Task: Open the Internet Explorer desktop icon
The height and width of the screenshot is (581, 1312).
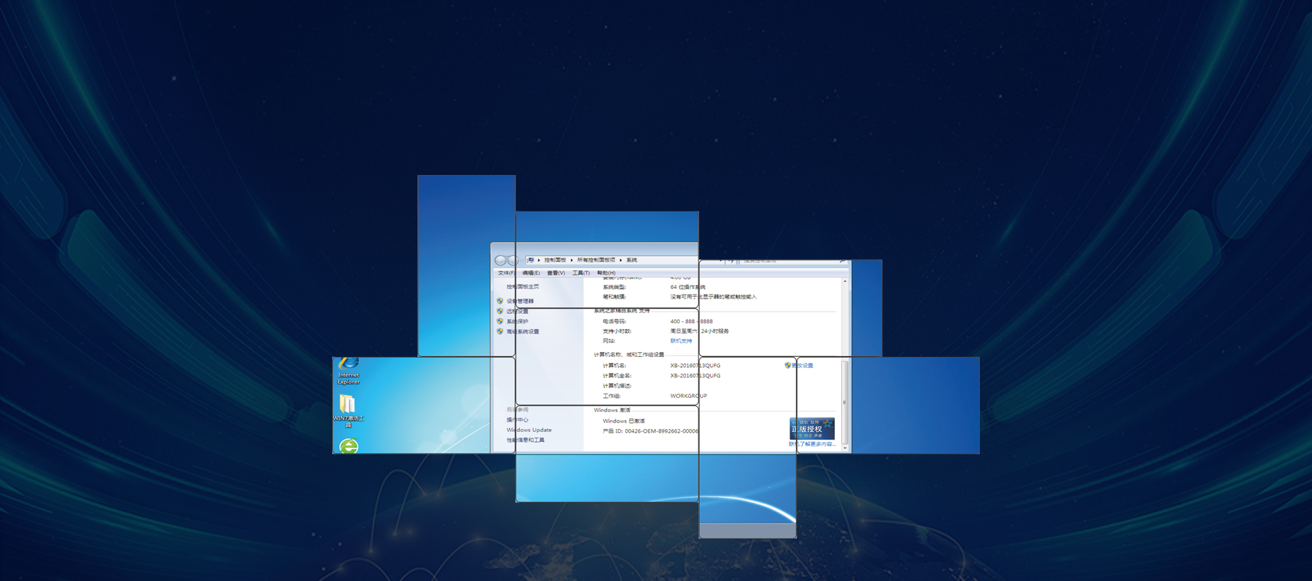Action: pyautogui.click(x=348, y=371)
